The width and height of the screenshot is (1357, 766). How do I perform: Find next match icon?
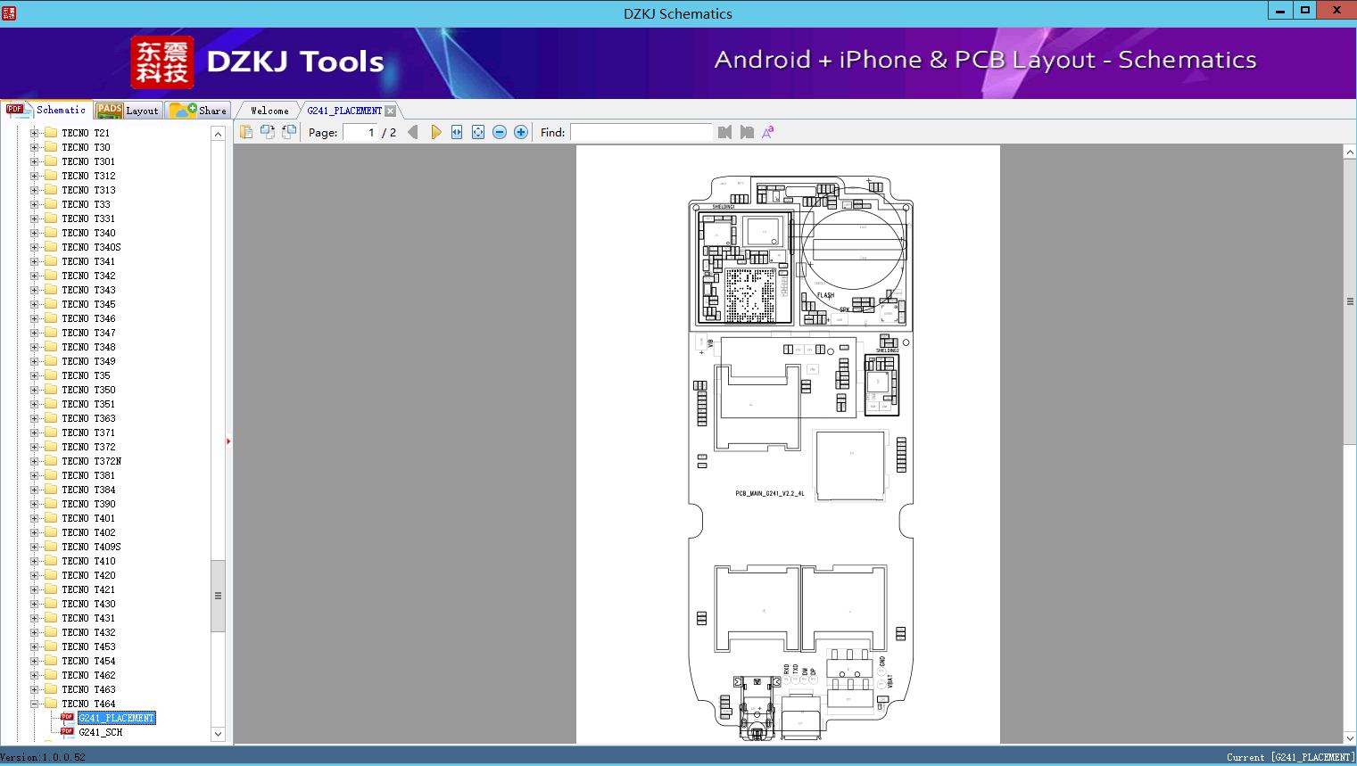pos(747,132)
